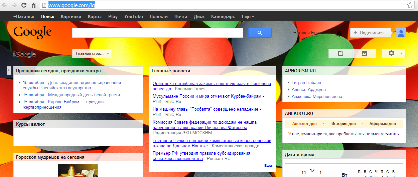Open the Ещё menu in top bar

coord(248,16)
